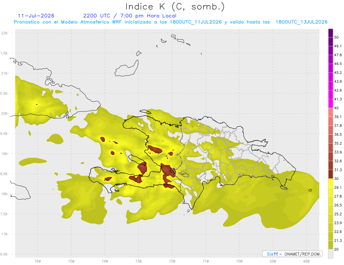Click the salmon 37.8 colorbar segment
This screenshot has width=344, height=265.
331,121
